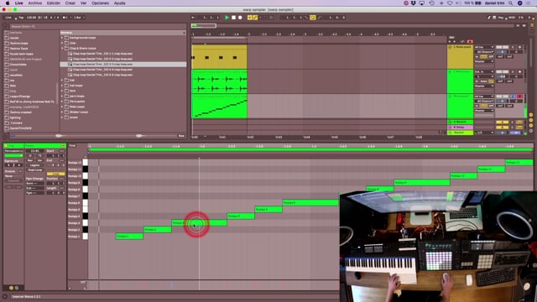537x302 pixels.
Task: Toggle the Mixer section show button
Action: click(x=531, y=125)
